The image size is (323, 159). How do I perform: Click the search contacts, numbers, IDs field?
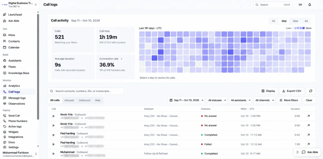pos(86,91)
